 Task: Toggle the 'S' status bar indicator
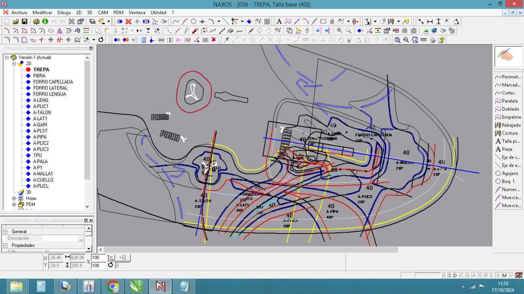450,276
